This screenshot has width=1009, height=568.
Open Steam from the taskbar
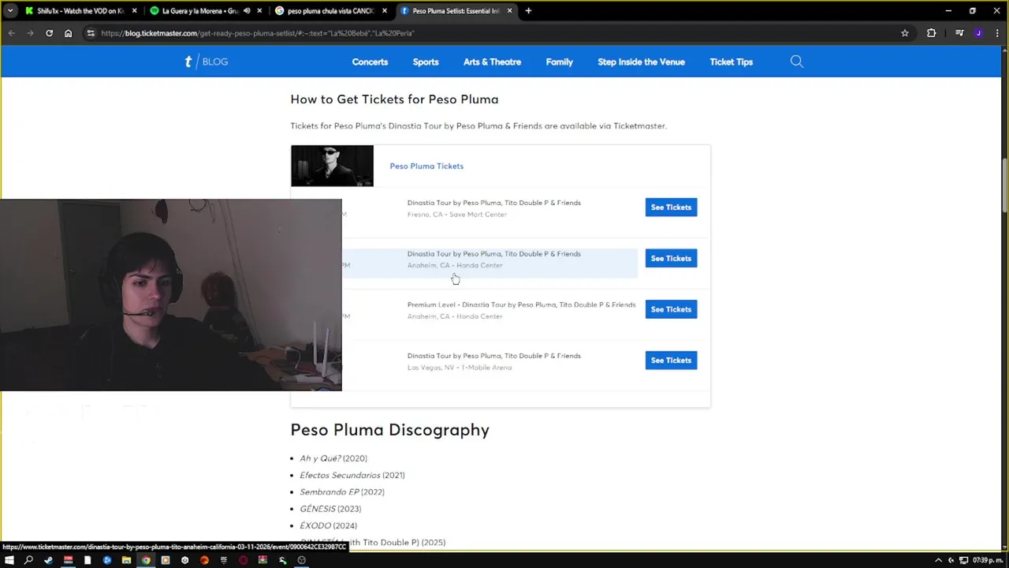click(48, 560)
